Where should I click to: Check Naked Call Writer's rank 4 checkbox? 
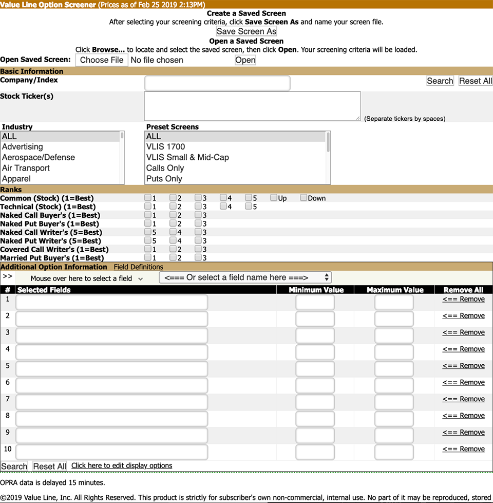coord(173,232)
